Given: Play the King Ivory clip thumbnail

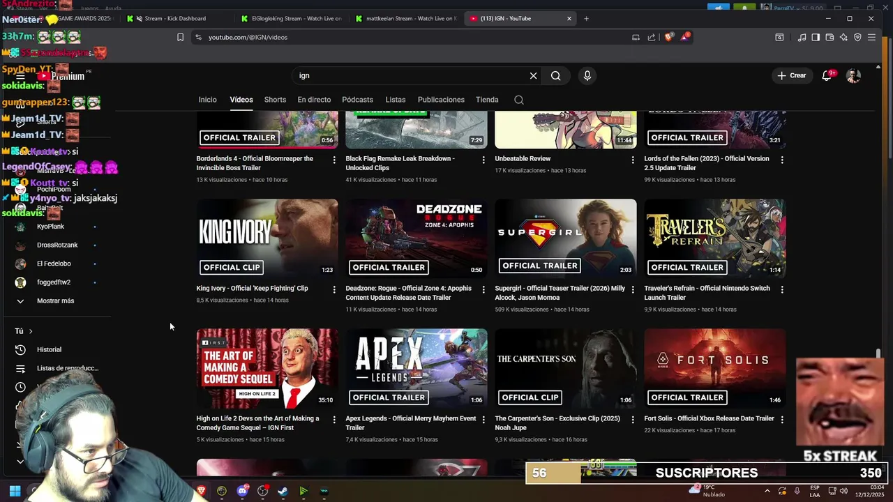Looking at the screenshot, I should click(267, 238).
